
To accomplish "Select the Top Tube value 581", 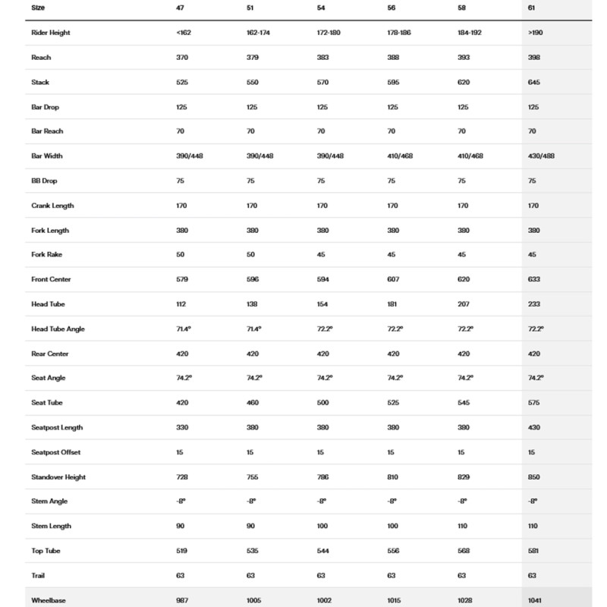I will 533,551.
